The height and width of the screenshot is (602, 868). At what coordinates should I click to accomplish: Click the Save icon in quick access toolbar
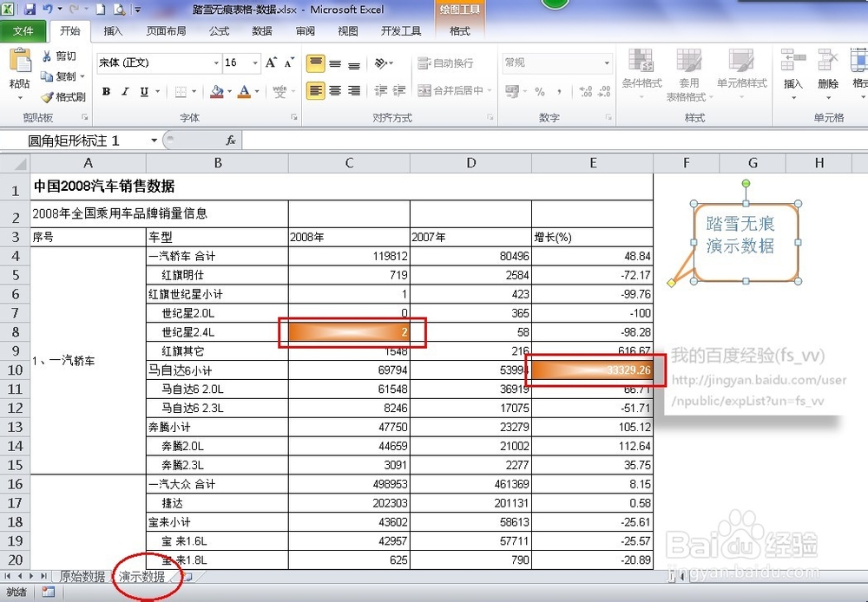click(30, 10)
